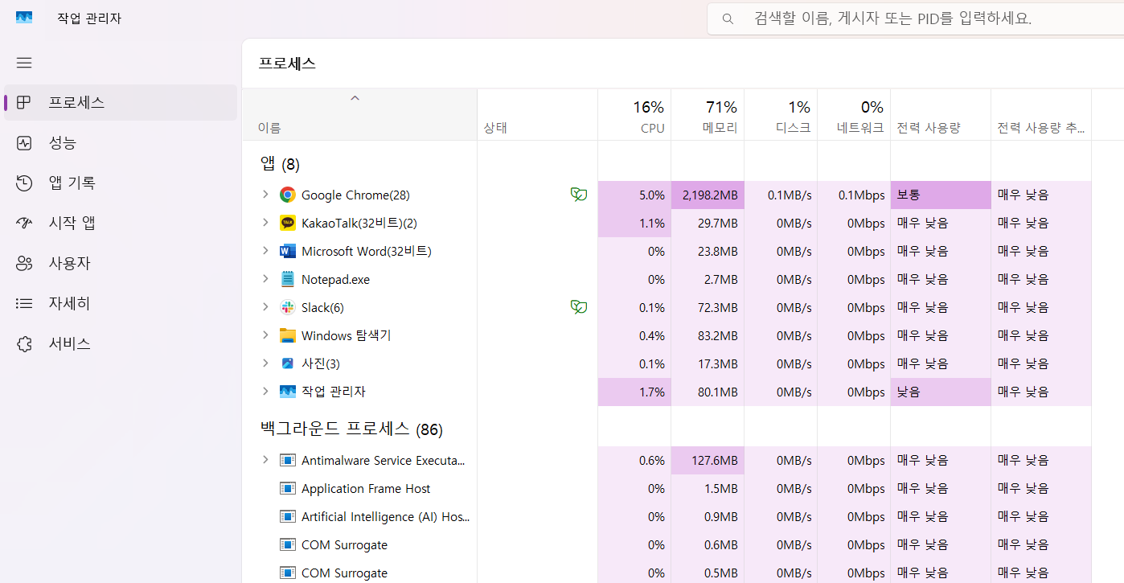
Task: Click the Notepad.exe process icon
Action: (x=288, y=279)
